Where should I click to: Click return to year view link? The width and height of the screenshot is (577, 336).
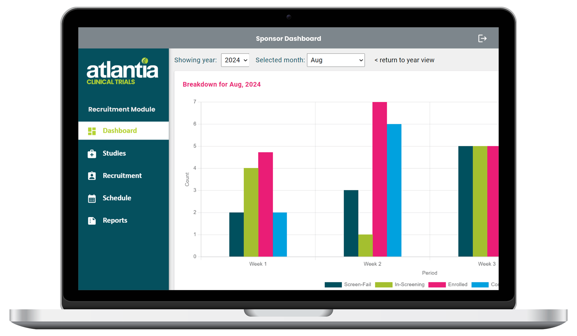[x=404, y=60]
